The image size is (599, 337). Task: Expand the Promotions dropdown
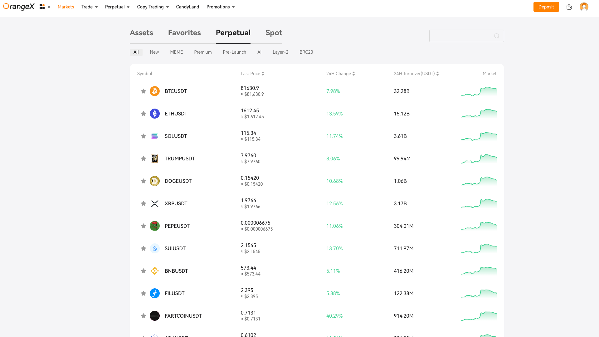tap(221, 7)
